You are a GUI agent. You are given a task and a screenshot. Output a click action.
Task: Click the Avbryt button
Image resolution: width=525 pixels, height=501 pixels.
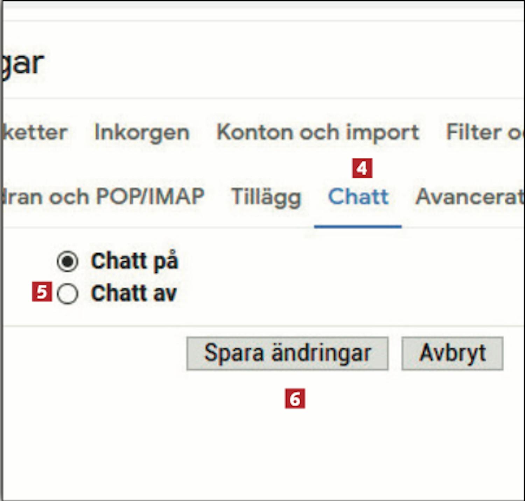(452, 353)
